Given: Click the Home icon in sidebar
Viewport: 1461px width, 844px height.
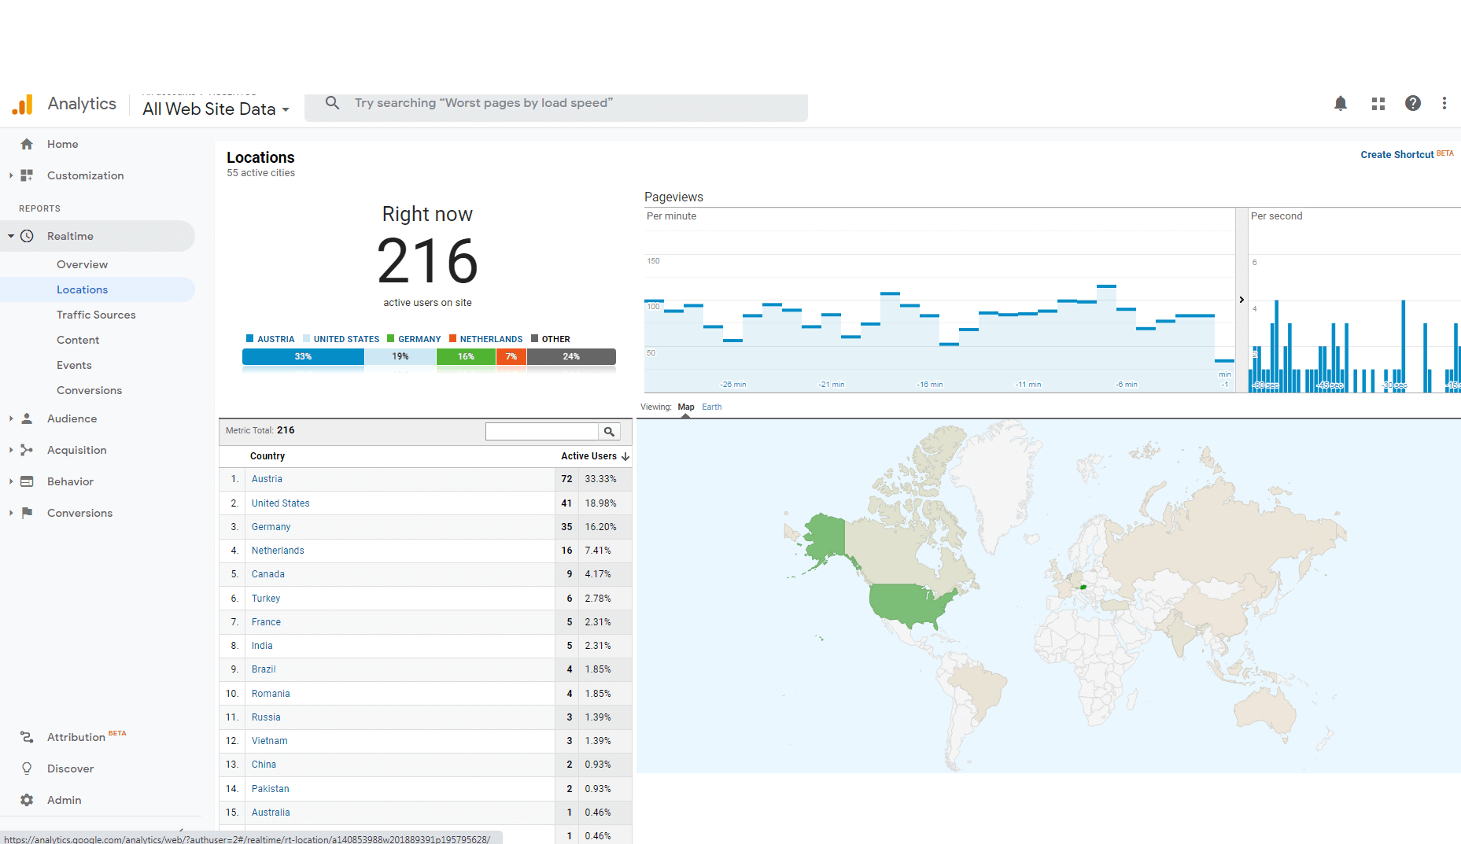Looking at the screenshot, I should [x=27, y=144].
